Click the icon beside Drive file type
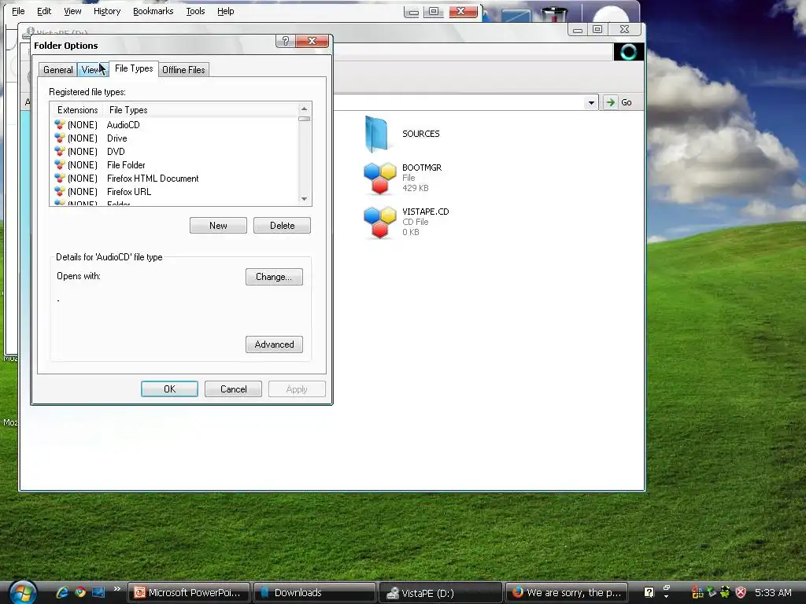 (x=60, y=138)
